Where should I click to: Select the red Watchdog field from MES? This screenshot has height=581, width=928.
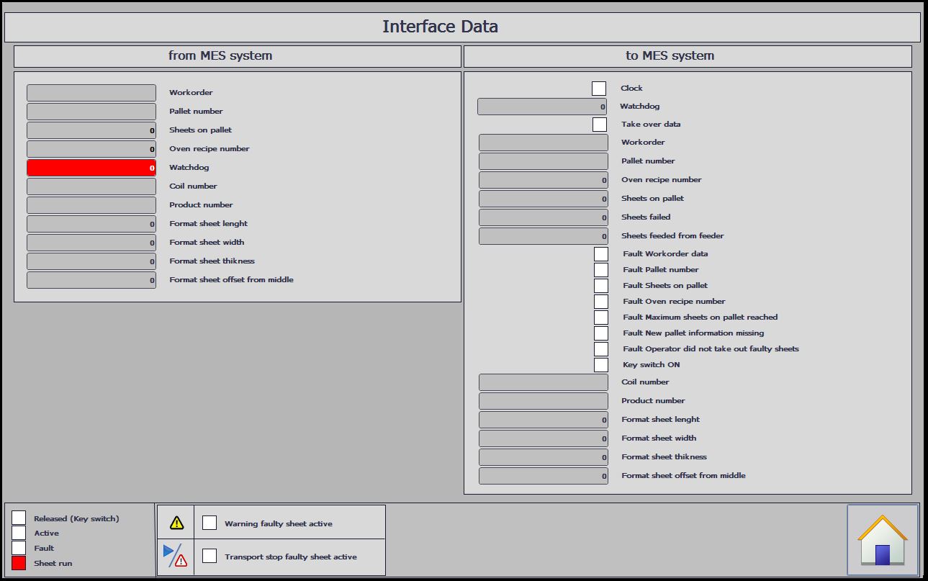click(x=91, y=168)
